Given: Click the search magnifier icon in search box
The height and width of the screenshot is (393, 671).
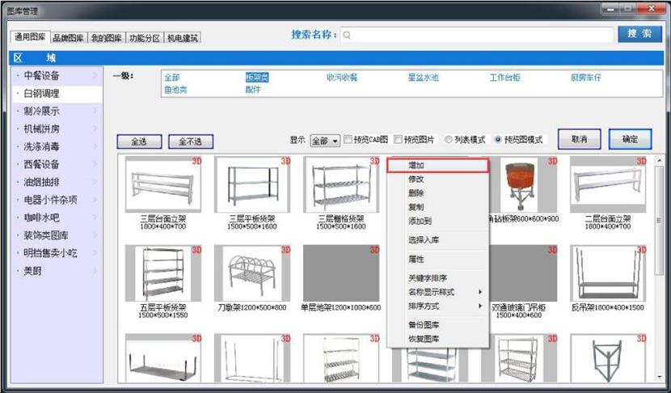Looking at the screenshot, I should click(347, 35).
